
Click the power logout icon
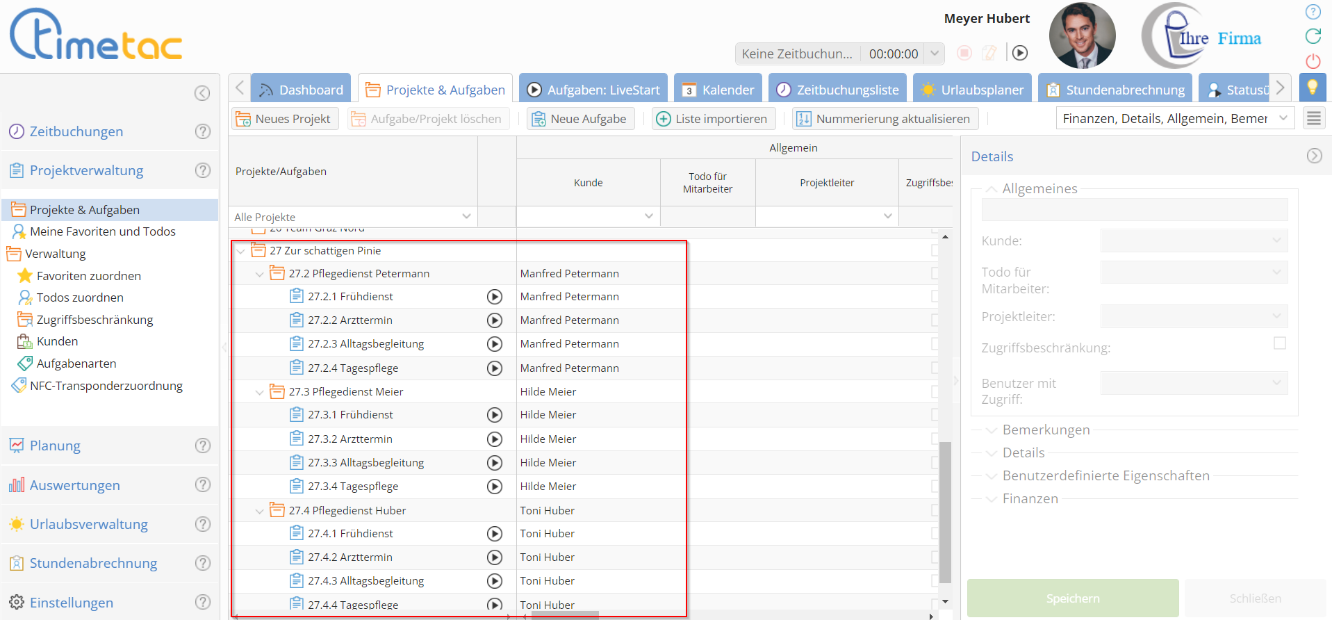pyautogui.click(x=1313, y=61)
